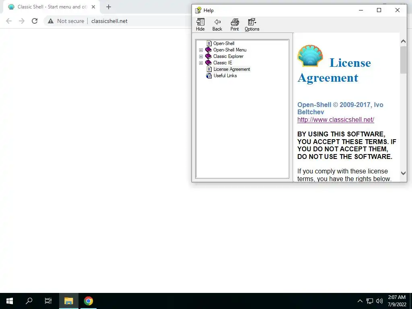Open File Explorer from taskbar
Viewport: 412px width, 309px height.
[x=68, y=301]
